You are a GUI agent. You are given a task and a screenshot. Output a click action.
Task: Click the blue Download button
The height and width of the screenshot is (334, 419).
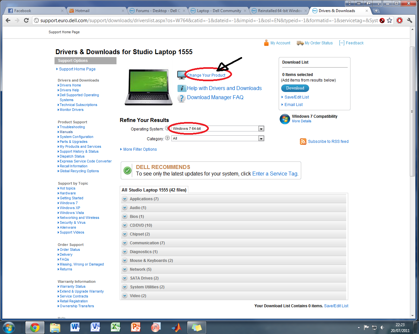[295, 88]
